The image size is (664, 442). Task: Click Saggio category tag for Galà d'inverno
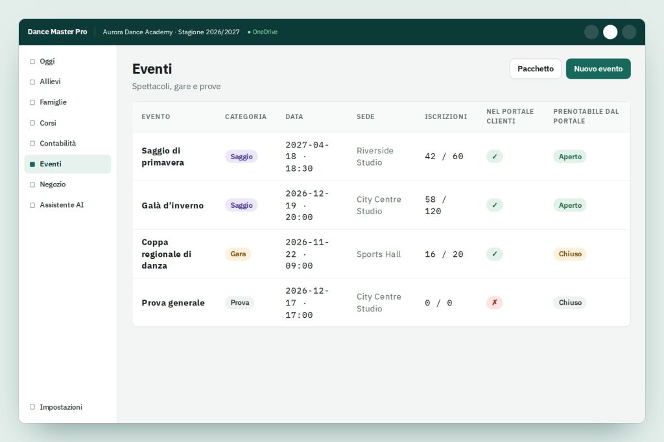point(241,205)
